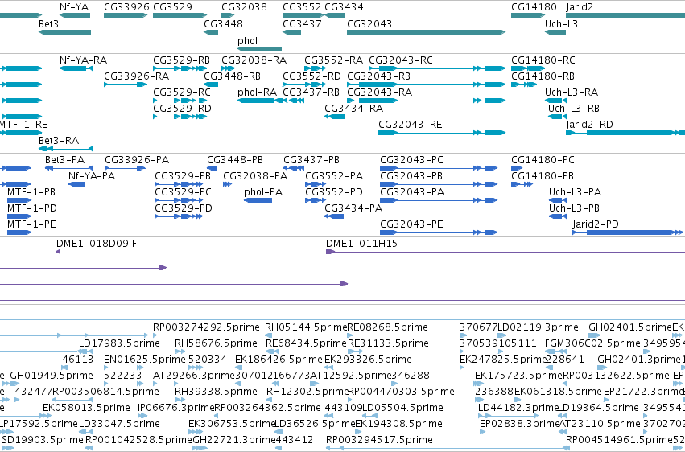Select protein CG3437-PB
Image resolution: width=685 pixels, height=452 pixels.
[x=312, y=160]
